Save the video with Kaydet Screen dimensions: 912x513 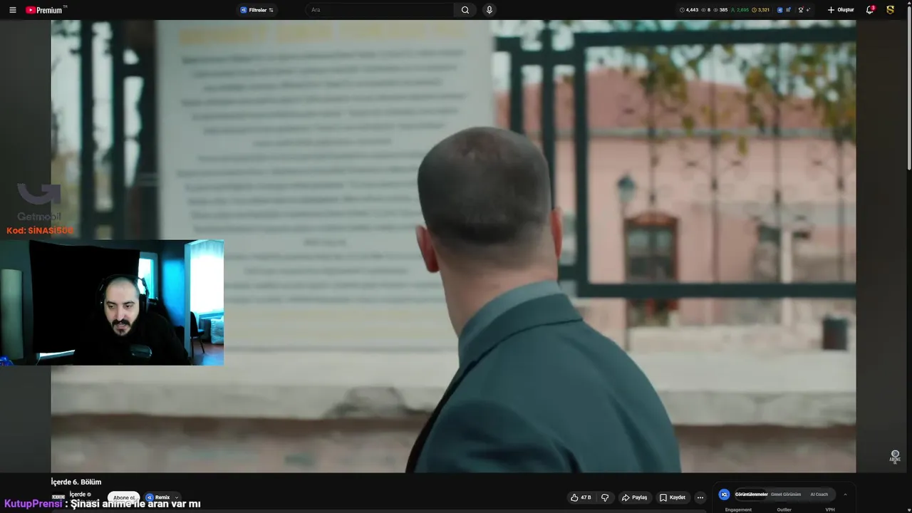(673, 497)
